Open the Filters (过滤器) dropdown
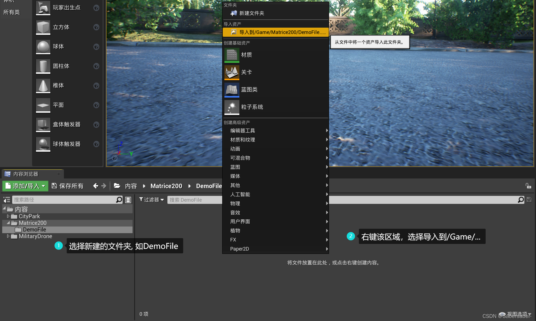 click(x=151, y=200)
